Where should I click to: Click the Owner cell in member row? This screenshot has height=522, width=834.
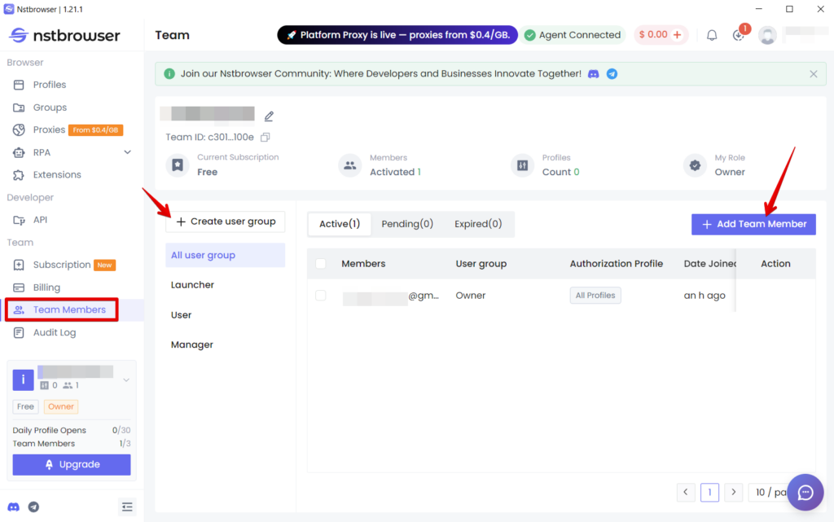pyautogui.click(x=470, y=296)
